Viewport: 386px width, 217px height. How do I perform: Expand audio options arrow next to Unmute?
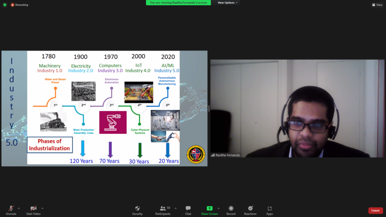pyautogui.click(x=19, y=208)
